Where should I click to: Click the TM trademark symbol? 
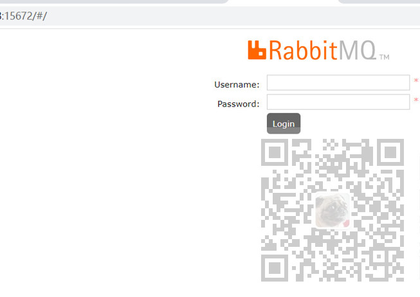385,57
